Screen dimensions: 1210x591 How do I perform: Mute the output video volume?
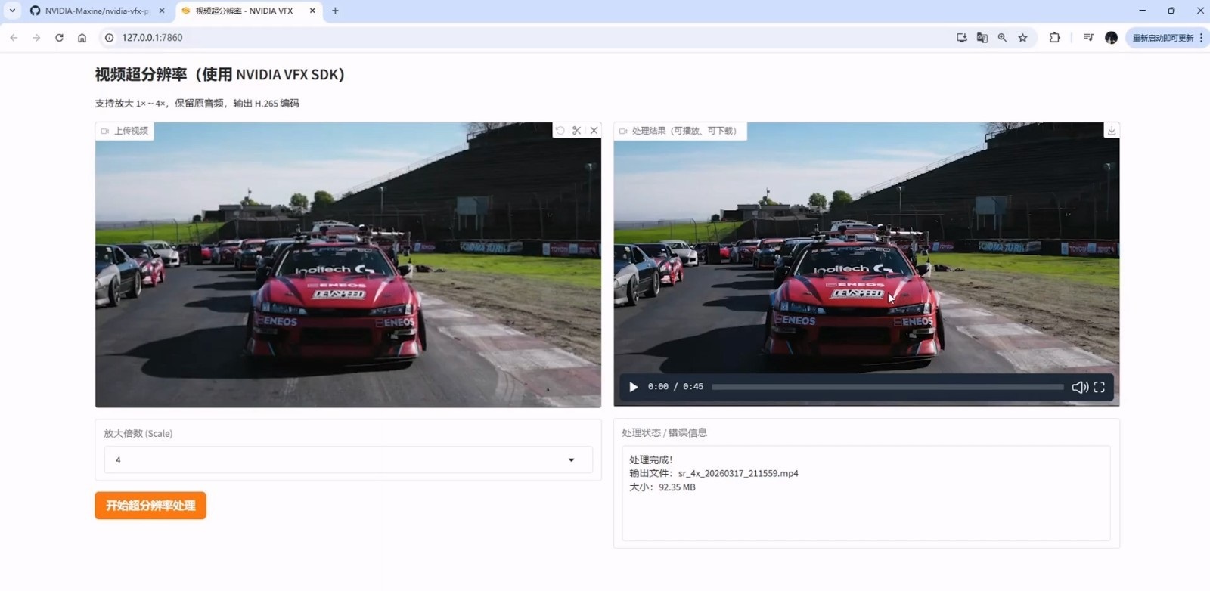click(x=1079, y=387)
